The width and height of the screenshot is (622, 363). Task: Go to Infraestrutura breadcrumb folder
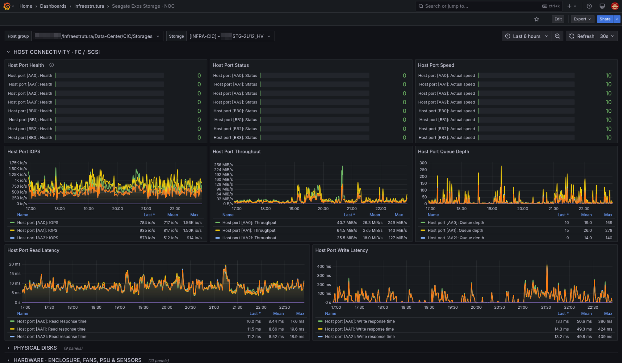(x=89, y=6)
